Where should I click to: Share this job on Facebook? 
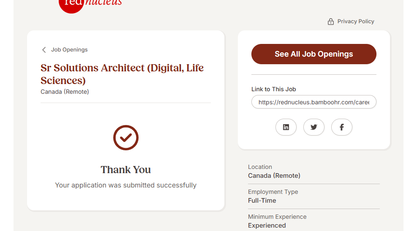342,127
